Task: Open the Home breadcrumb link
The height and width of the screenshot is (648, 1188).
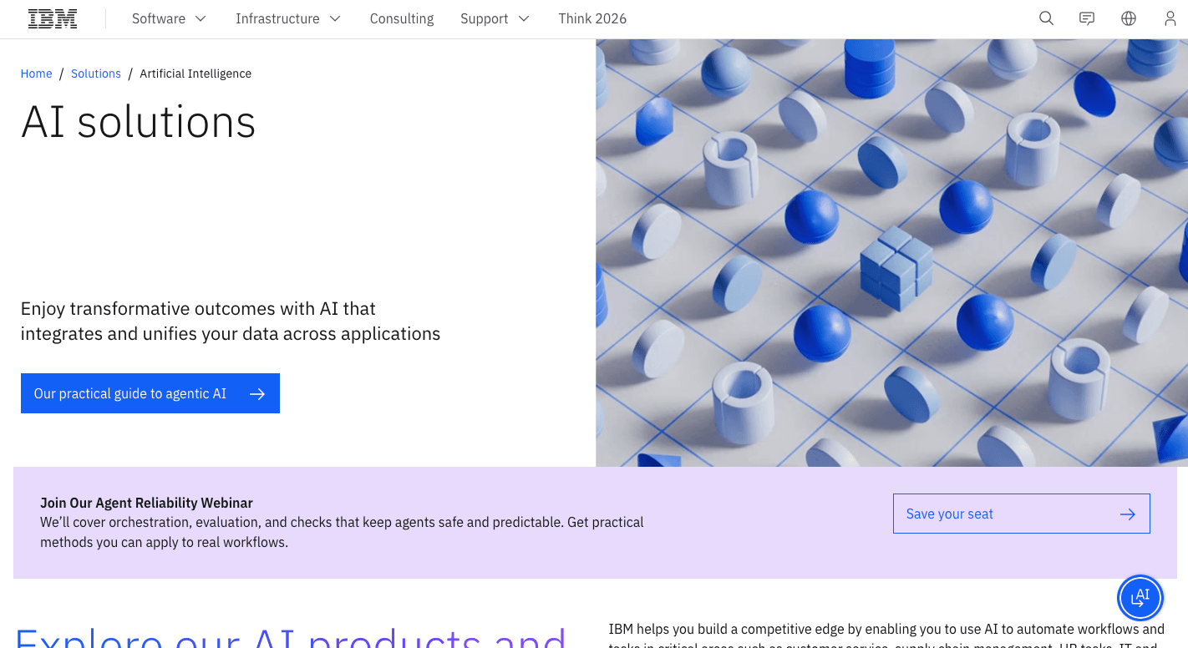Action: pos(36,73)
